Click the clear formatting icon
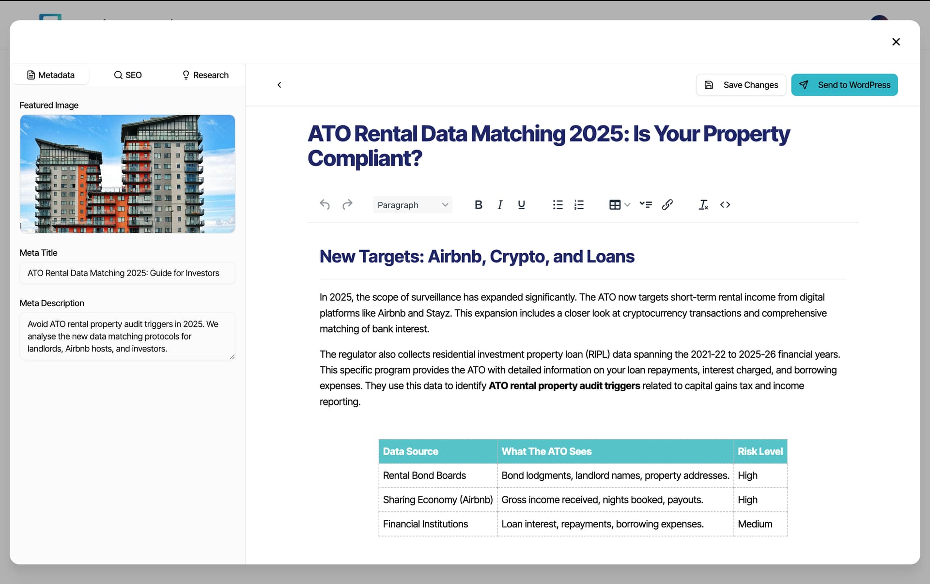This screenshot has width=930, height=584. [703, 205]
